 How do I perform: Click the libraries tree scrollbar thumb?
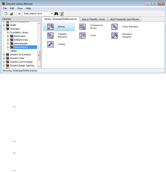[x=39, y=55]
